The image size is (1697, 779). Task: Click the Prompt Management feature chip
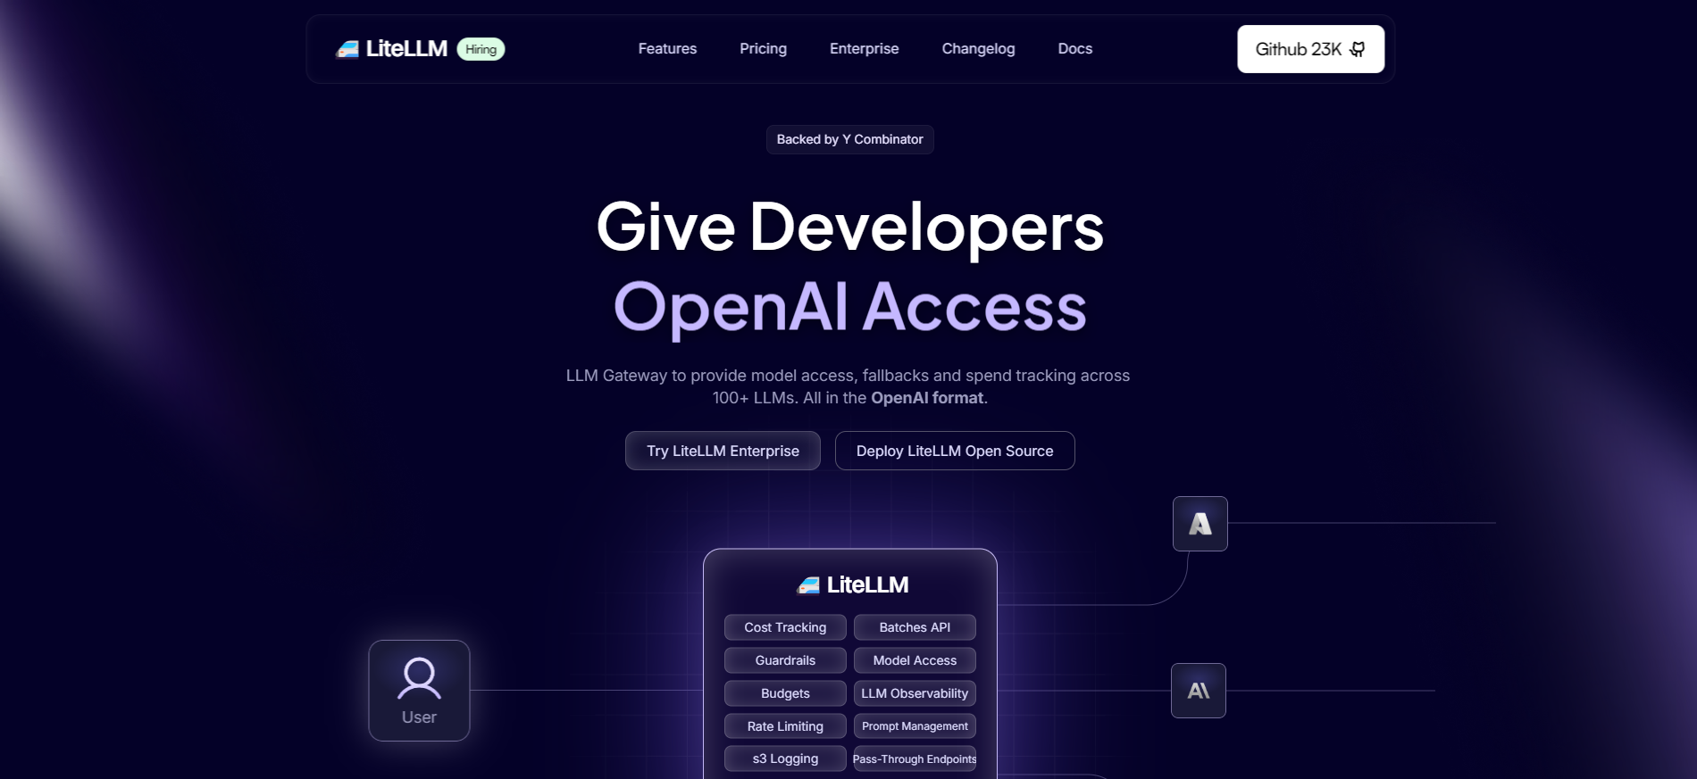pos(915,726)
